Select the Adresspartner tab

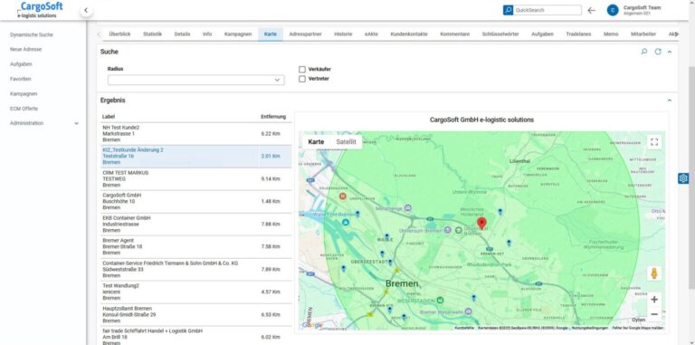[x=305, y=34]
